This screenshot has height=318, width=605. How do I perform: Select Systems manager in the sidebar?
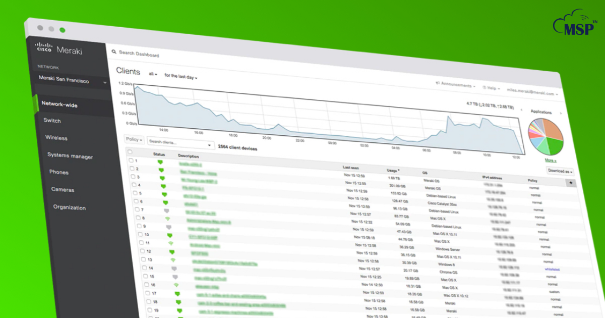[x=70, y=156]
